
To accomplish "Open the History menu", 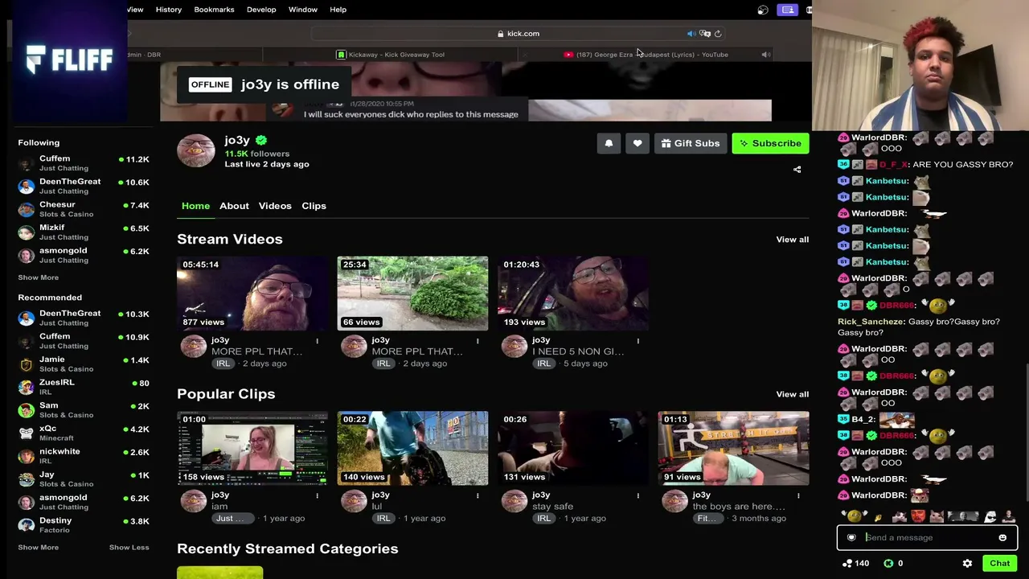I will coord(169,10).
